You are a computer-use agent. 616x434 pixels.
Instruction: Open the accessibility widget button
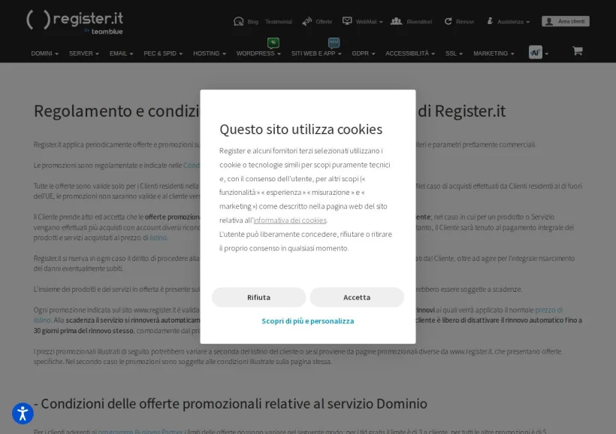click(x=23, y=414)
